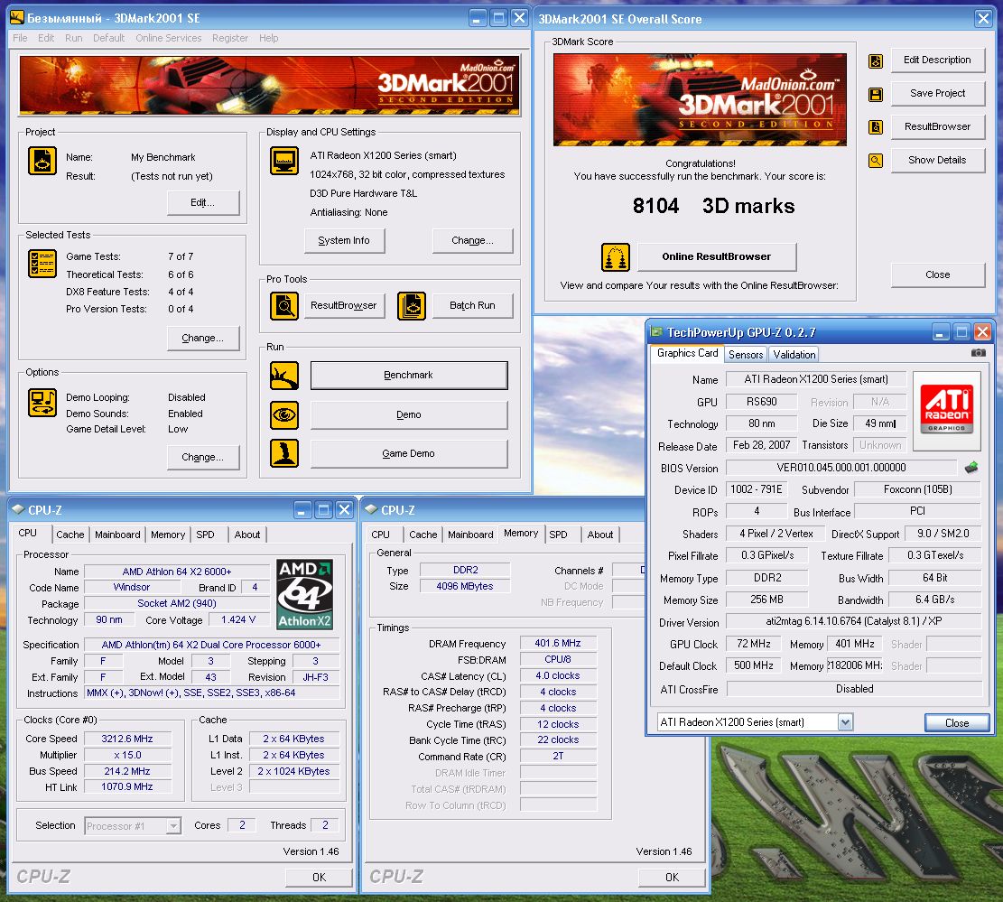The image size is (1003, 902).
Task: Open the SPD tab in right CPU-Z window
Action: click(558, 535)
